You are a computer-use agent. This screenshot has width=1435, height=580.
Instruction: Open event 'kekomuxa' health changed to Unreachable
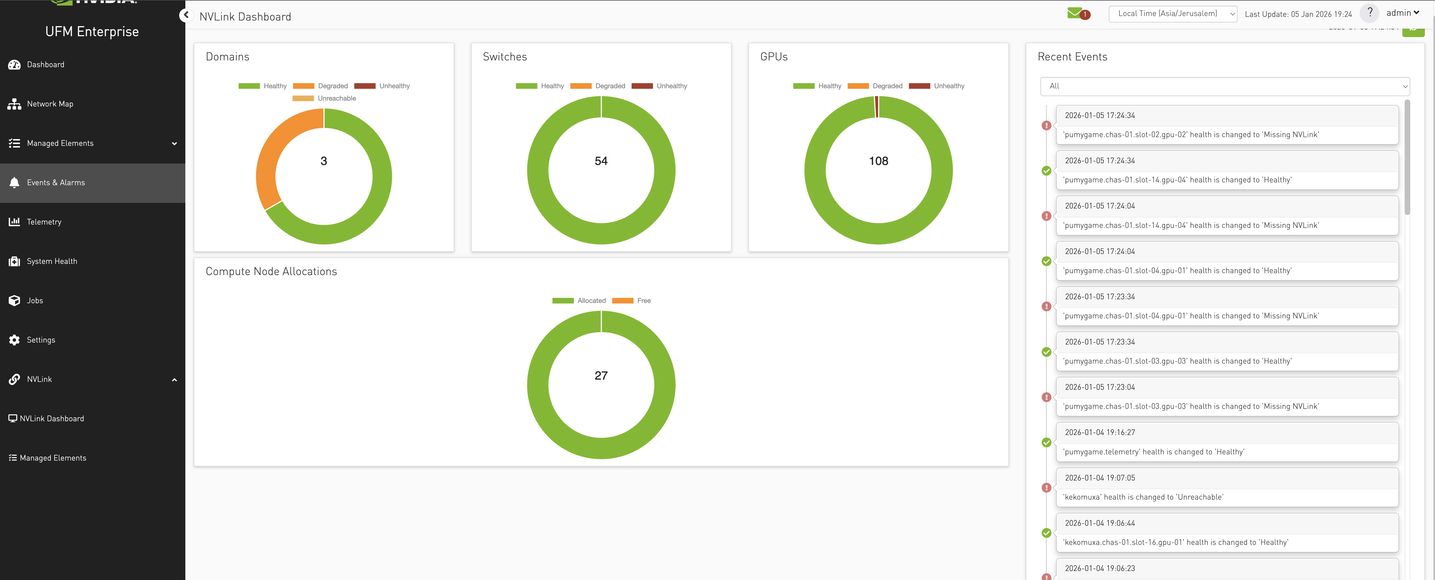click(1227, 487)
